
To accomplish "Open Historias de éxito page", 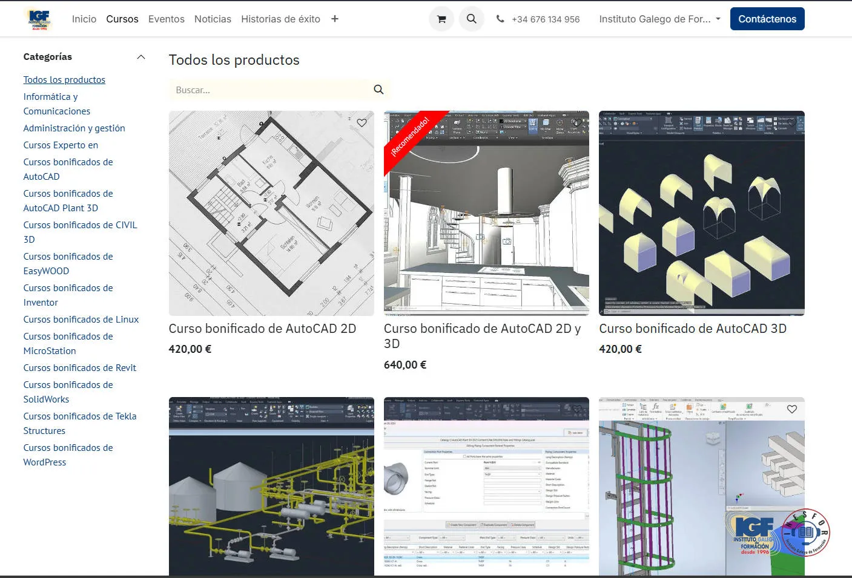I will click(280, 19).
